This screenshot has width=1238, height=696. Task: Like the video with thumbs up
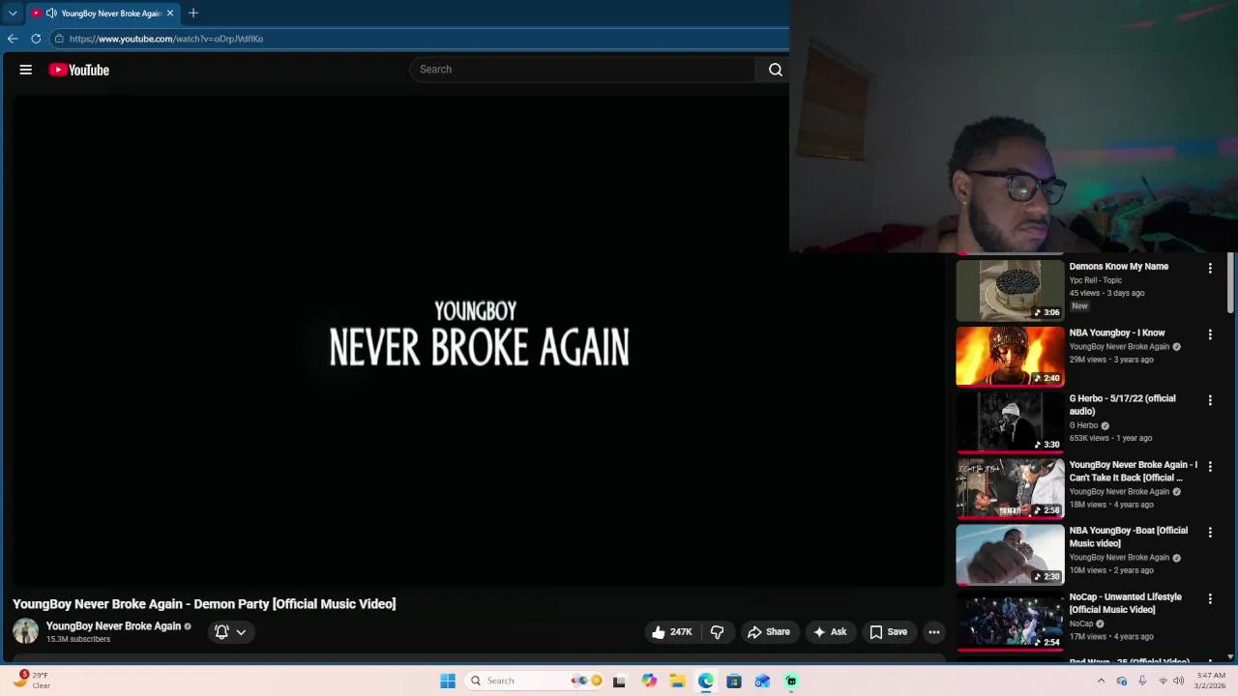click(x=671, y=632)
